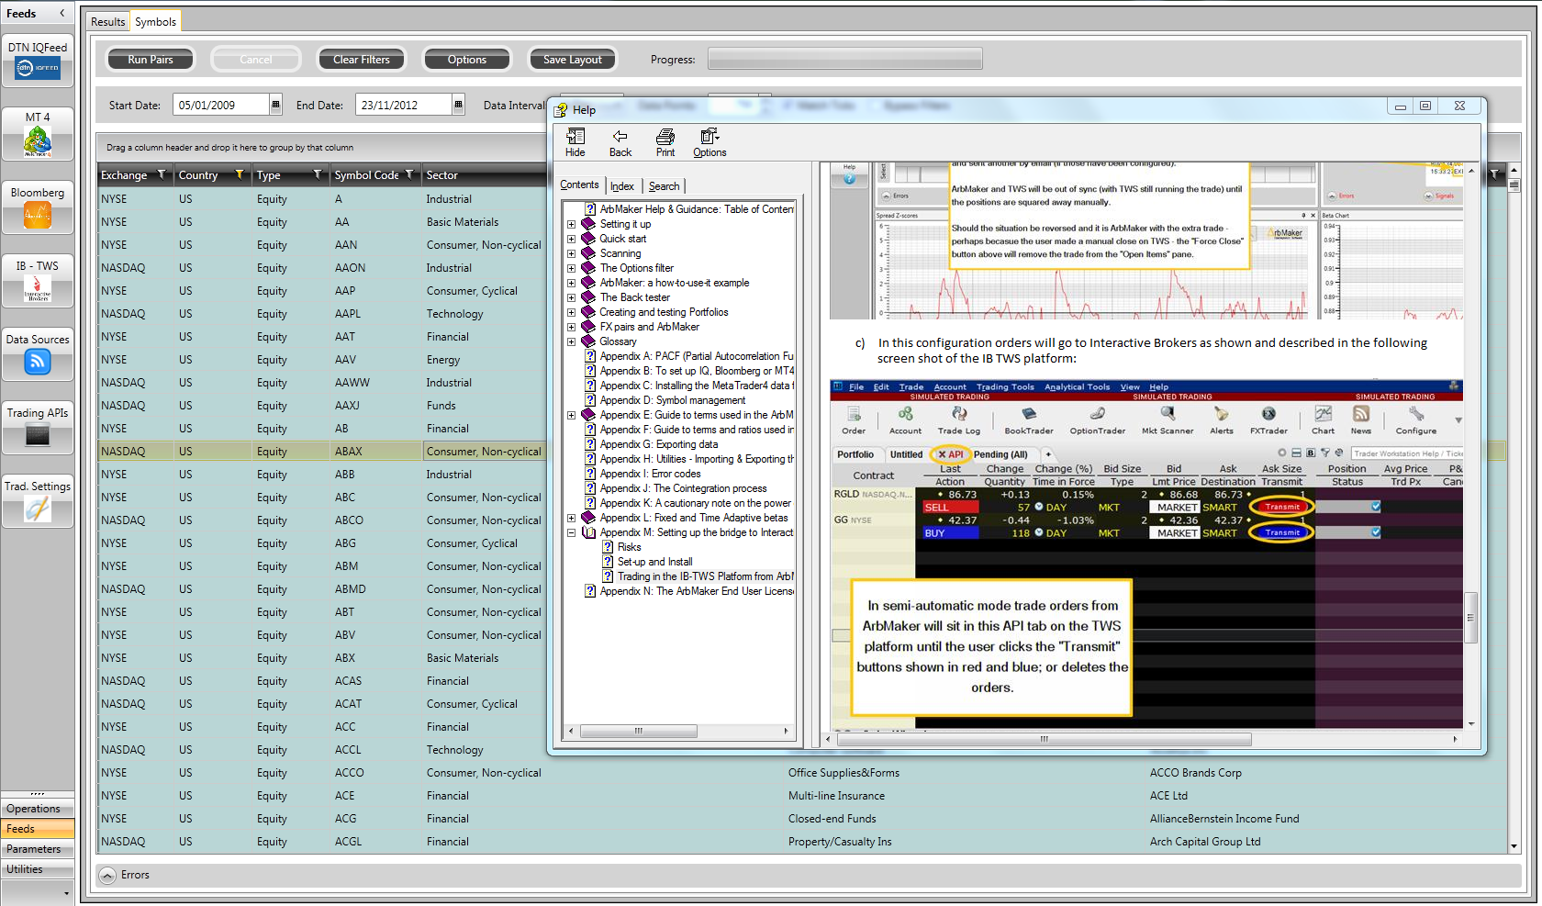This screenshot has width=1542, height=906.
Task: Select the Search tab in Help
Action: click(x=664, y=186)
